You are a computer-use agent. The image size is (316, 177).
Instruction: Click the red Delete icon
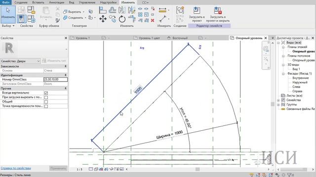153,20
